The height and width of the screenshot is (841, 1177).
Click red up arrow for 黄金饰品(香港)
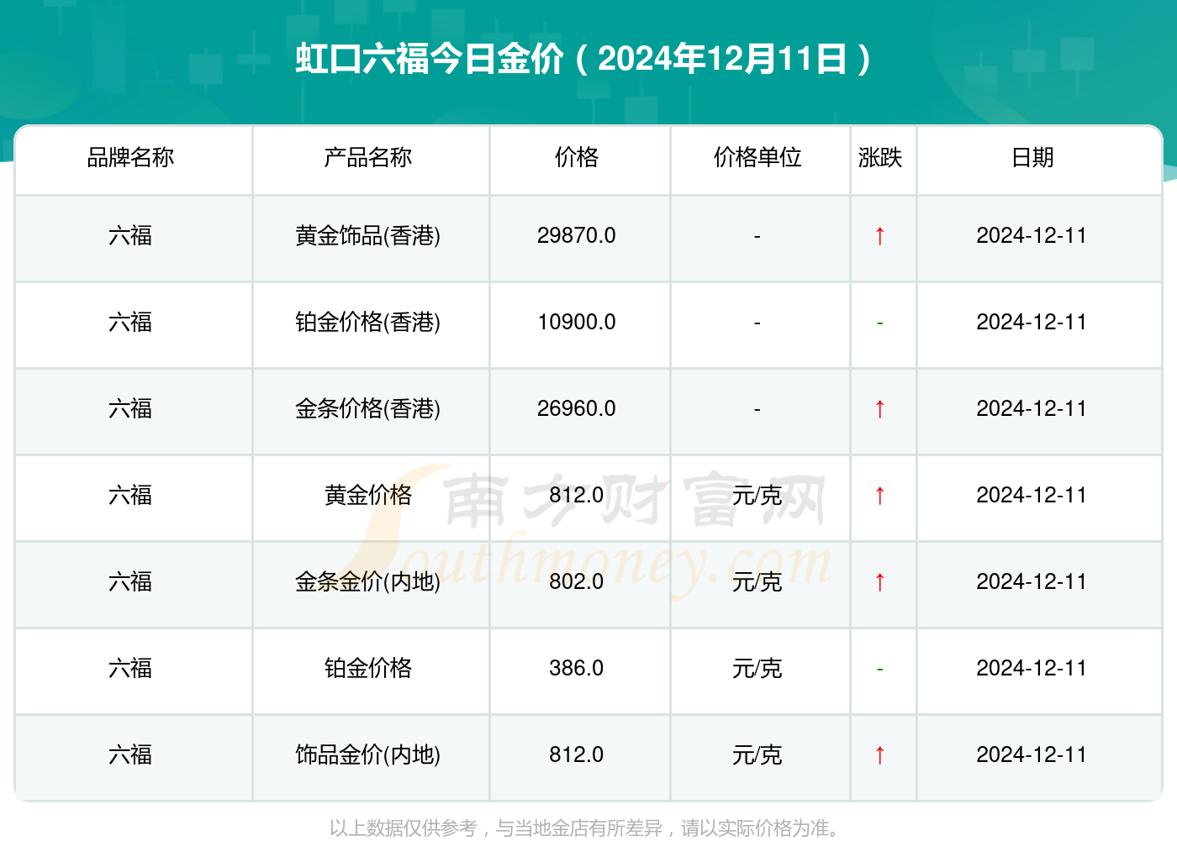(x=880, y=235)
